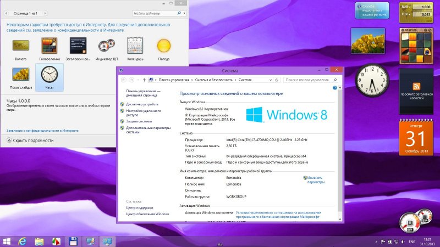
Task: Click the RSS icon in news headlines gadget
Action: (x=416, y=86)
